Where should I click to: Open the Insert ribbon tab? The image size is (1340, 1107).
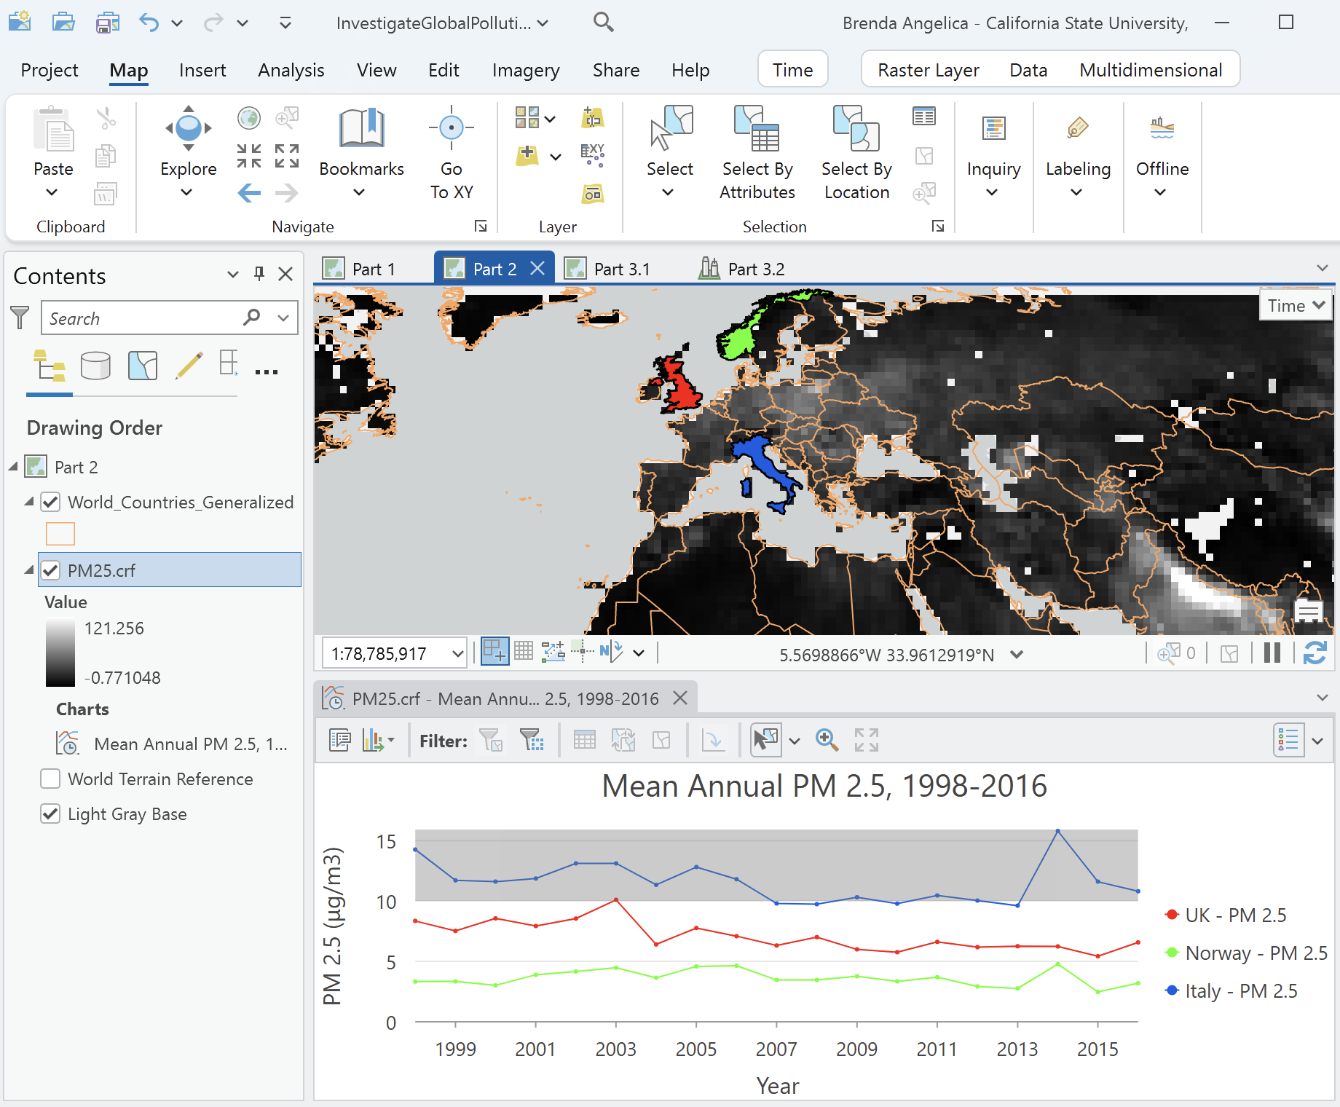(x=202, y=70)
